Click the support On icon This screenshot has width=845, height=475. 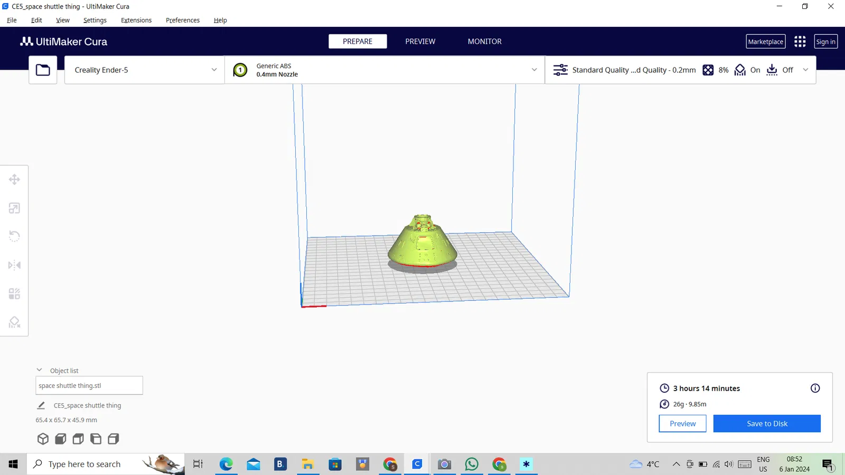click(x=740, y=70)
